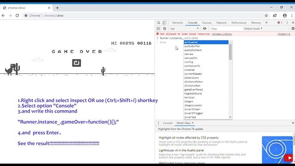Click autocomplete scrollbar down arrow
Viewport: 295px width, 166px height.
[x=230, y=117]
